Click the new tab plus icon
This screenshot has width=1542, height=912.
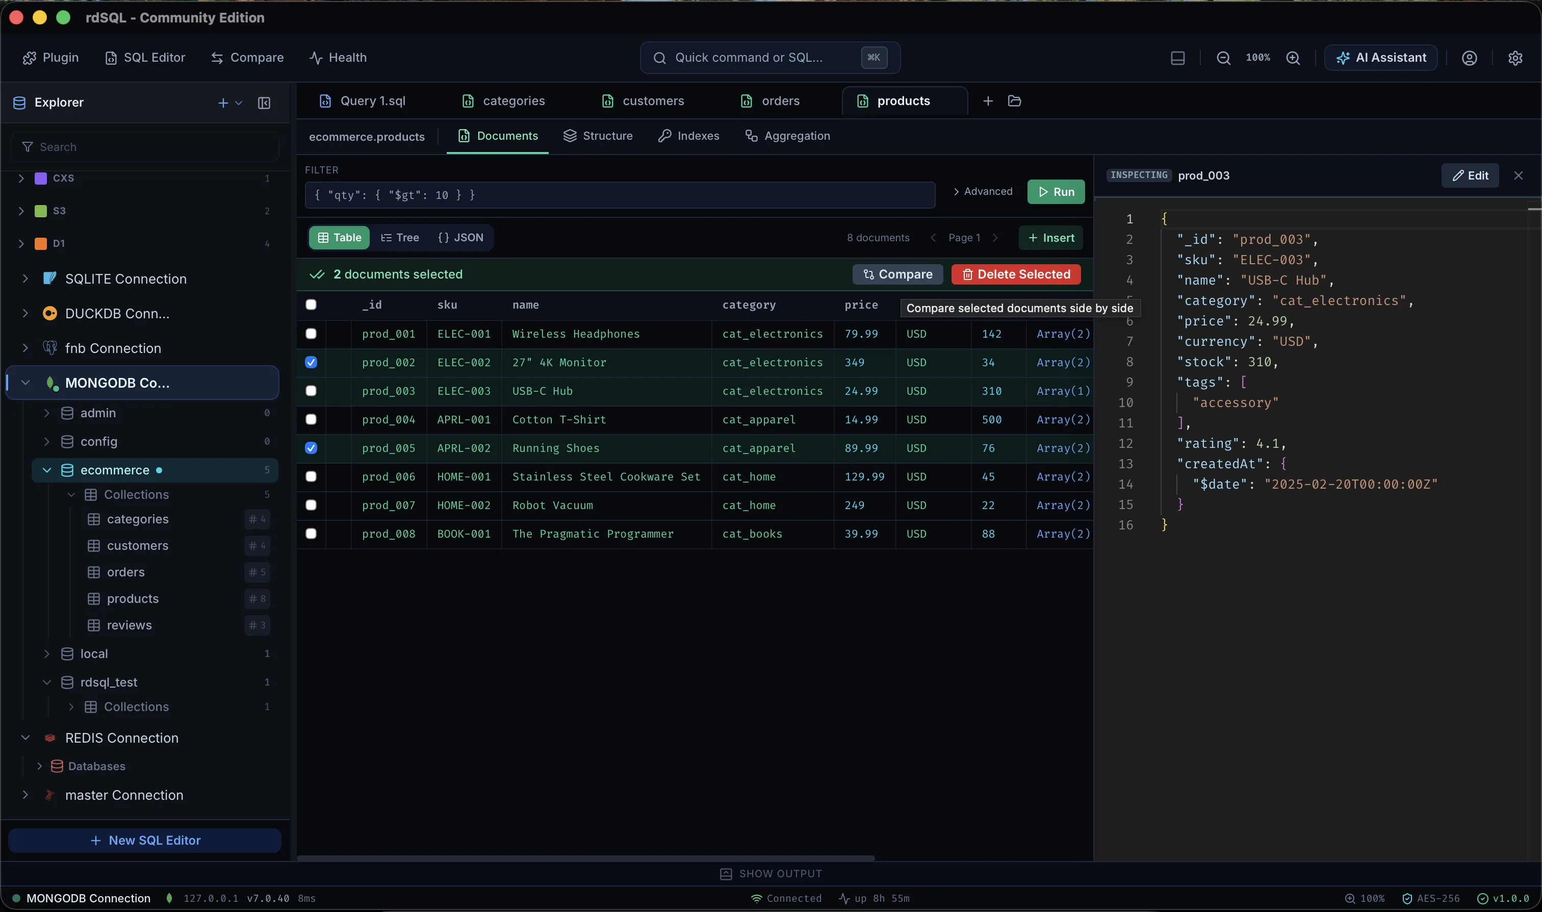point(988,101)
